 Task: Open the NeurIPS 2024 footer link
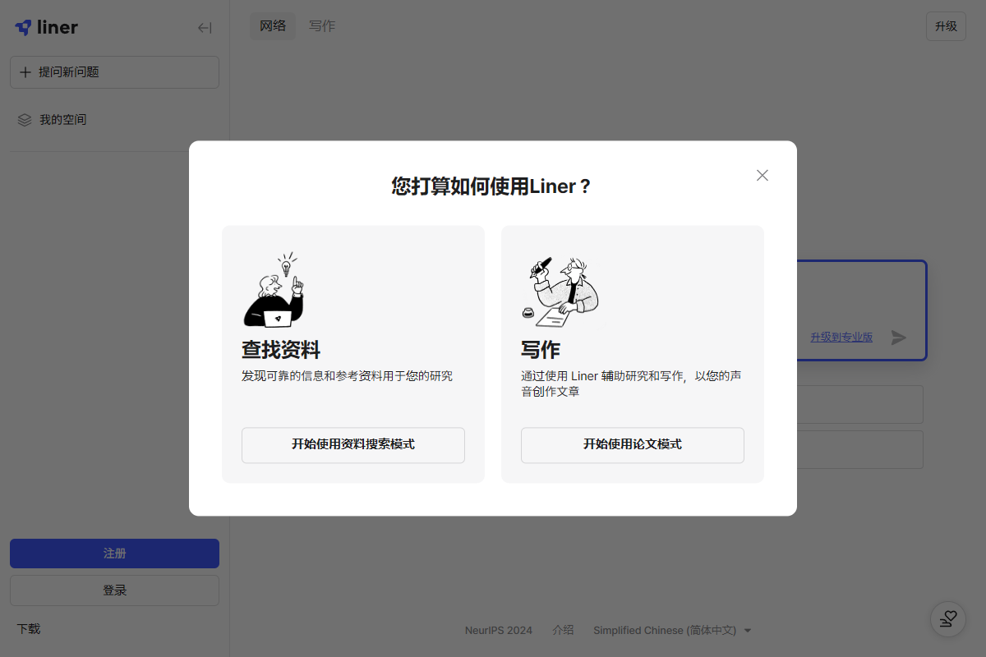[498, 631]
